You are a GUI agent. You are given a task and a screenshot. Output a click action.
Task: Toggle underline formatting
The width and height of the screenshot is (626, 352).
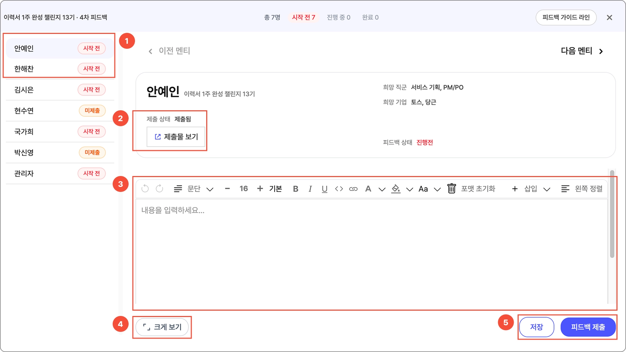(x=325, y=189)
